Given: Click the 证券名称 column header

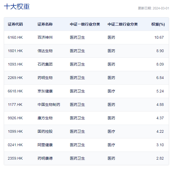Looking at the screenshot, I should pyautogui.click(x=45, y=24).
